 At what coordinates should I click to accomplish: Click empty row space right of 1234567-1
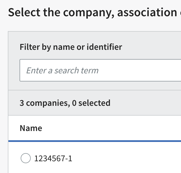pos(126,159)
